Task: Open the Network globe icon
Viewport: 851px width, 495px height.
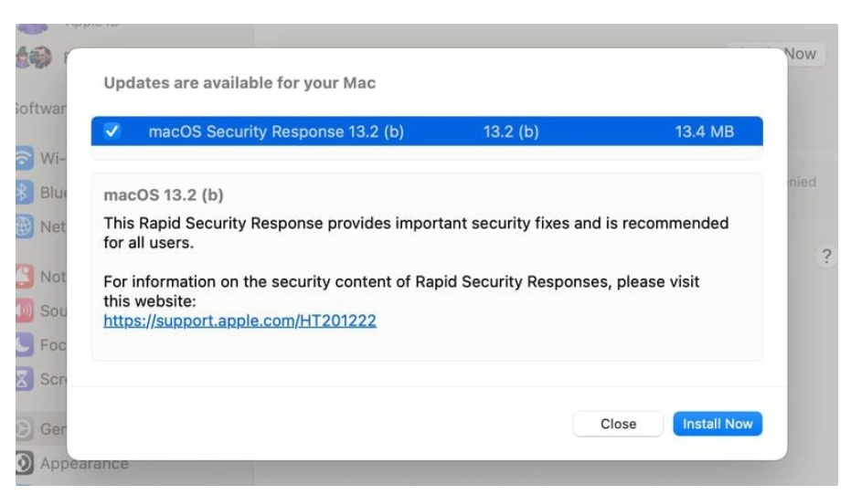Action: point(24,226)
